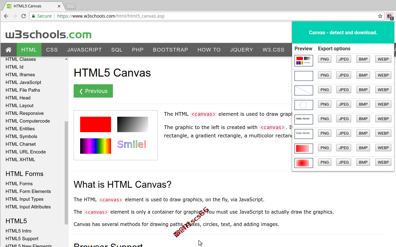Open HTML File Paths in the sidebar
The image size is (396, 247).
tap(23, 90)
